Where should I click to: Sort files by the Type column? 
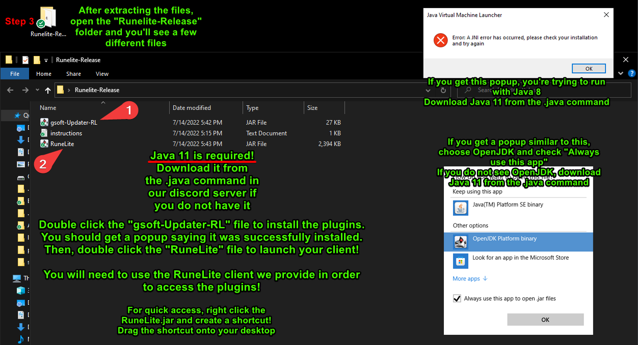coord(273,108)
